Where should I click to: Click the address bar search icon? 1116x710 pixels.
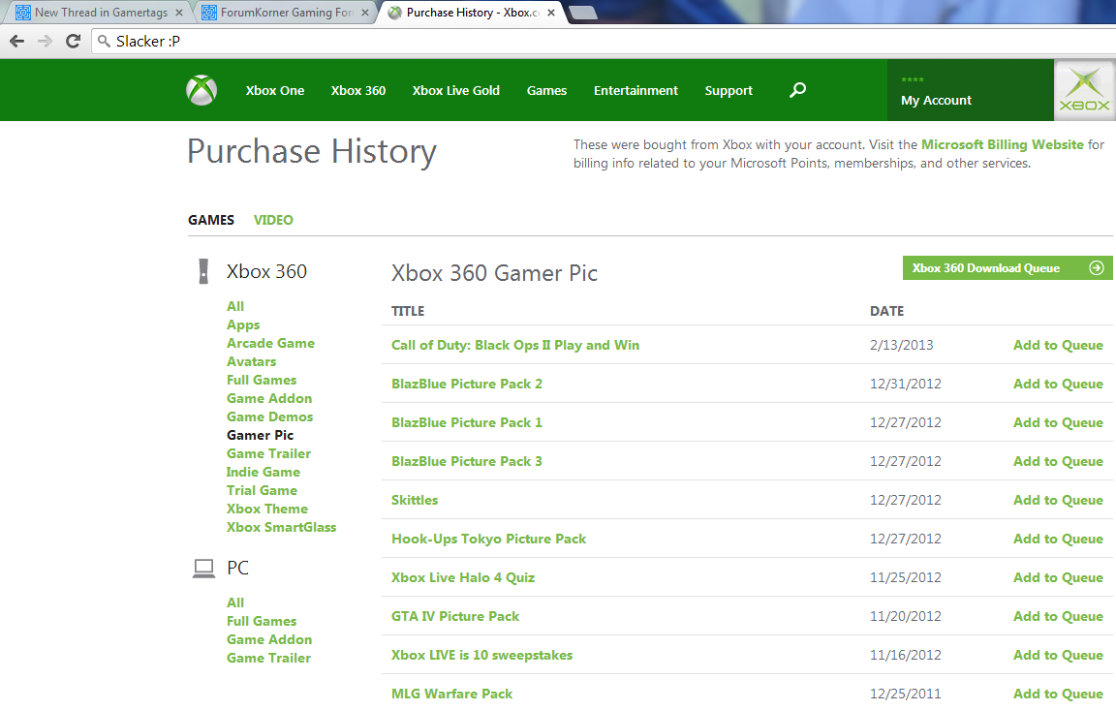point(104,42)
